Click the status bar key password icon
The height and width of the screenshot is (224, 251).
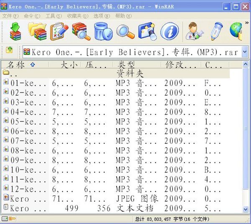[x=12, y=219]
